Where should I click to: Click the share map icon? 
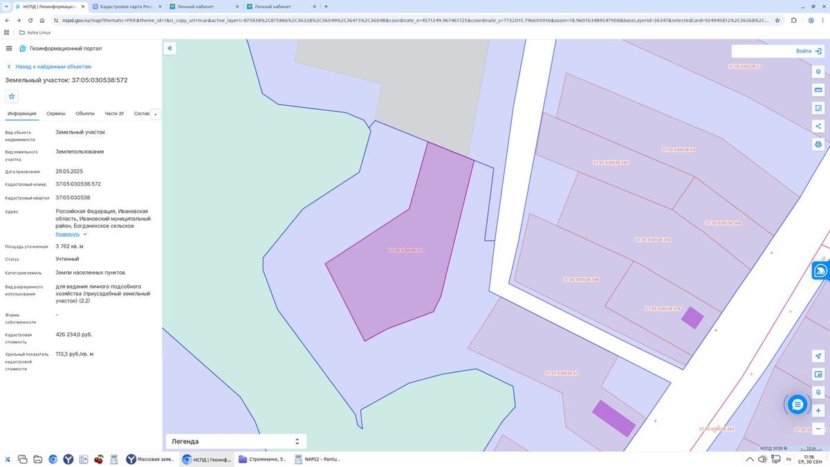[818, 126]
